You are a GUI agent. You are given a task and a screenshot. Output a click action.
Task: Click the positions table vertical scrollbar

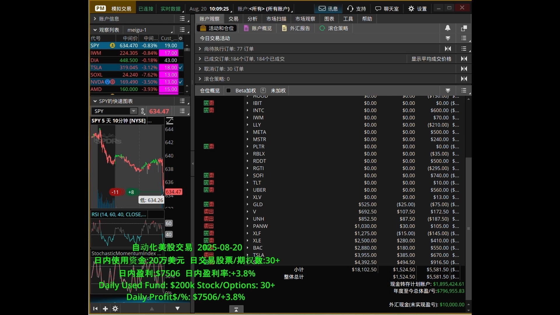coord(468,228)
